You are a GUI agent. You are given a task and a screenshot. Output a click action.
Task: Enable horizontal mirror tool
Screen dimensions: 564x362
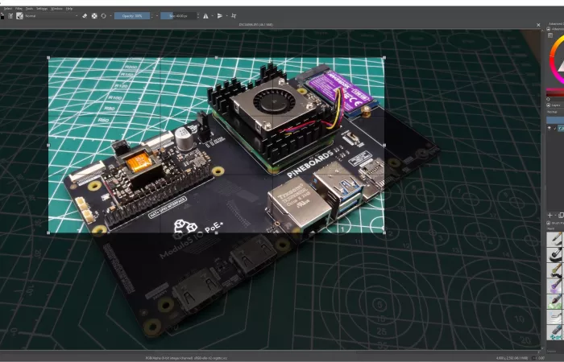pyautogui.click(x=205, y=15)
